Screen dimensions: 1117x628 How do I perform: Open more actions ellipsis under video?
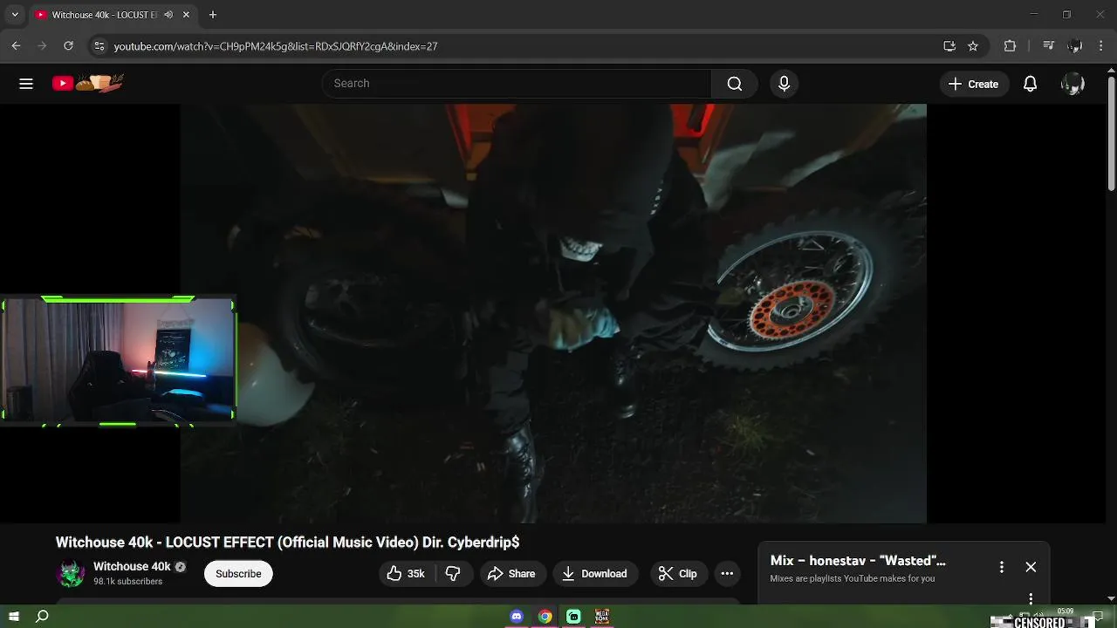(x=727, y=573)
